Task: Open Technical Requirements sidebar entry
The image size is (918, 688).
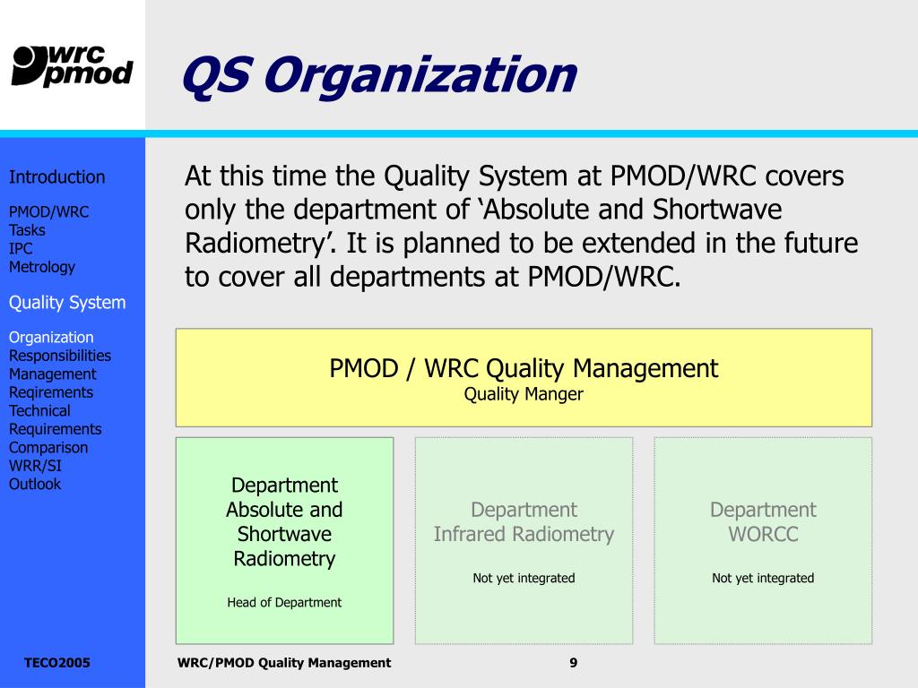Action: tap(55, 420)
